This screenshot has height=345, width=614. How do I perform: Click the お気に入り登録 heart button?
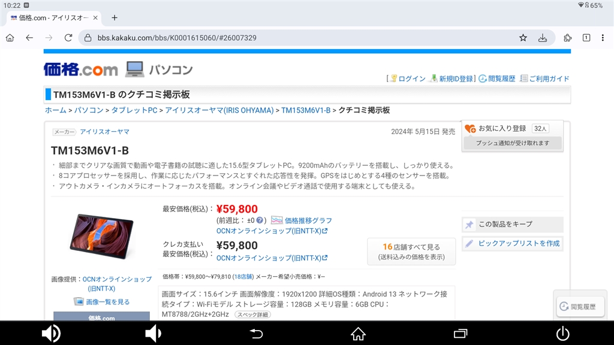tap(496, 128)
